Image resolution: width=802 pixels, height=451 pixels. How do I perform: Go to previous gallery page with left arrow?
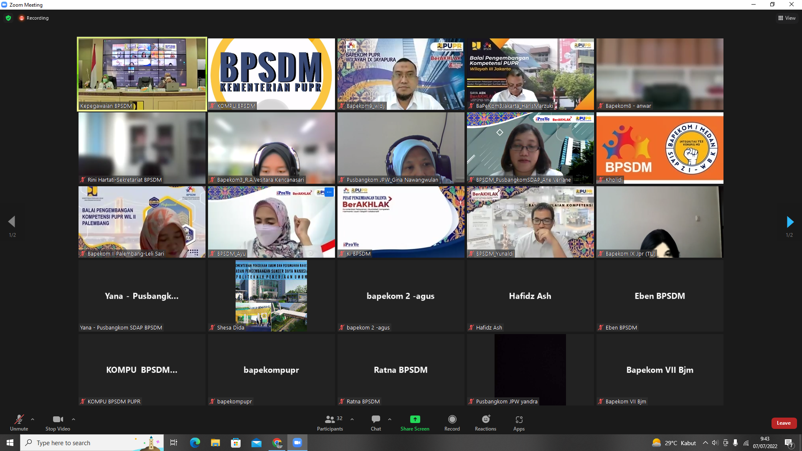click(x=12, y=222)
